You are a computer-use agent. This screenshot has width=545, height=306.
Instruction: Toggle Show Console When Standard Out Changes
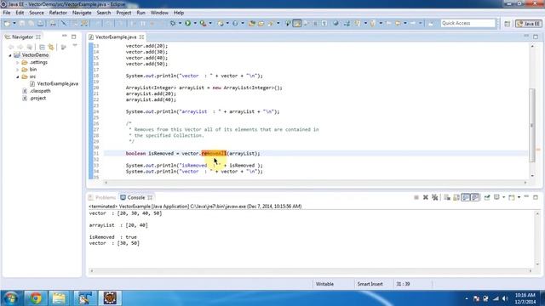pos(466,197)
